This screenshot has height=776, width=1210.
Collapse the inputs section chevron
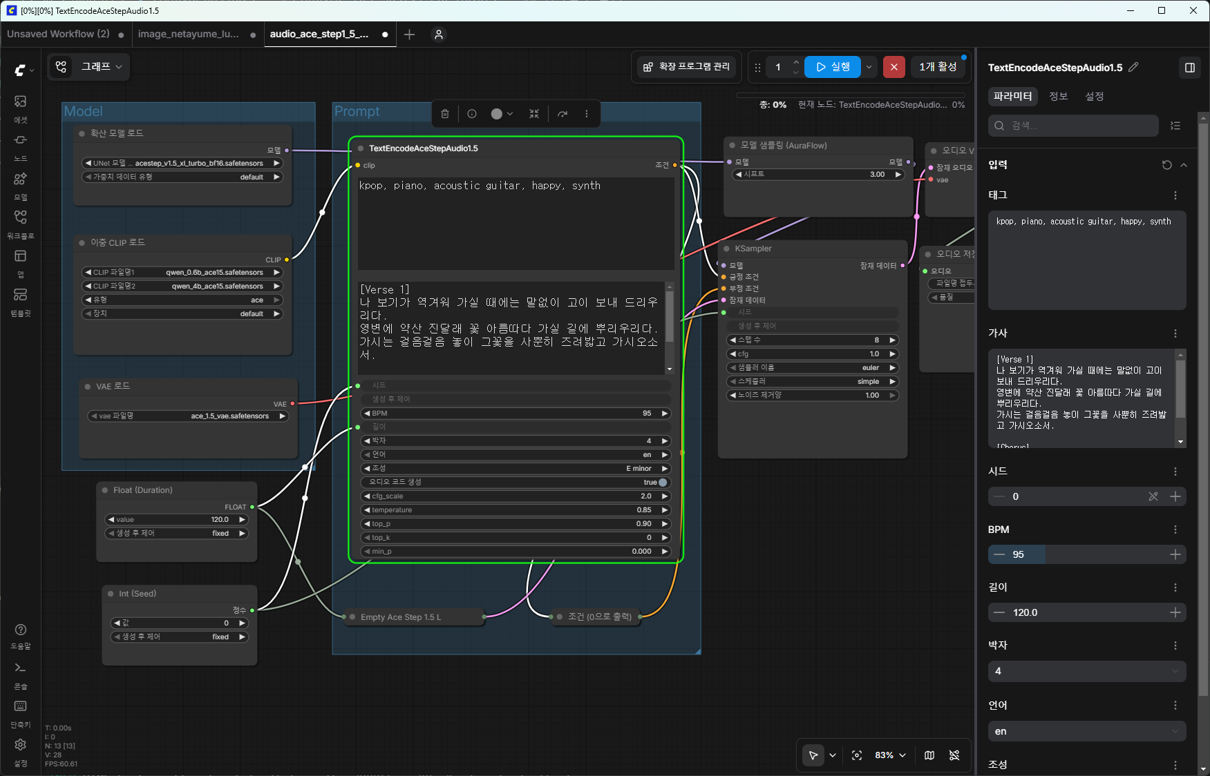pos(1184,165)
